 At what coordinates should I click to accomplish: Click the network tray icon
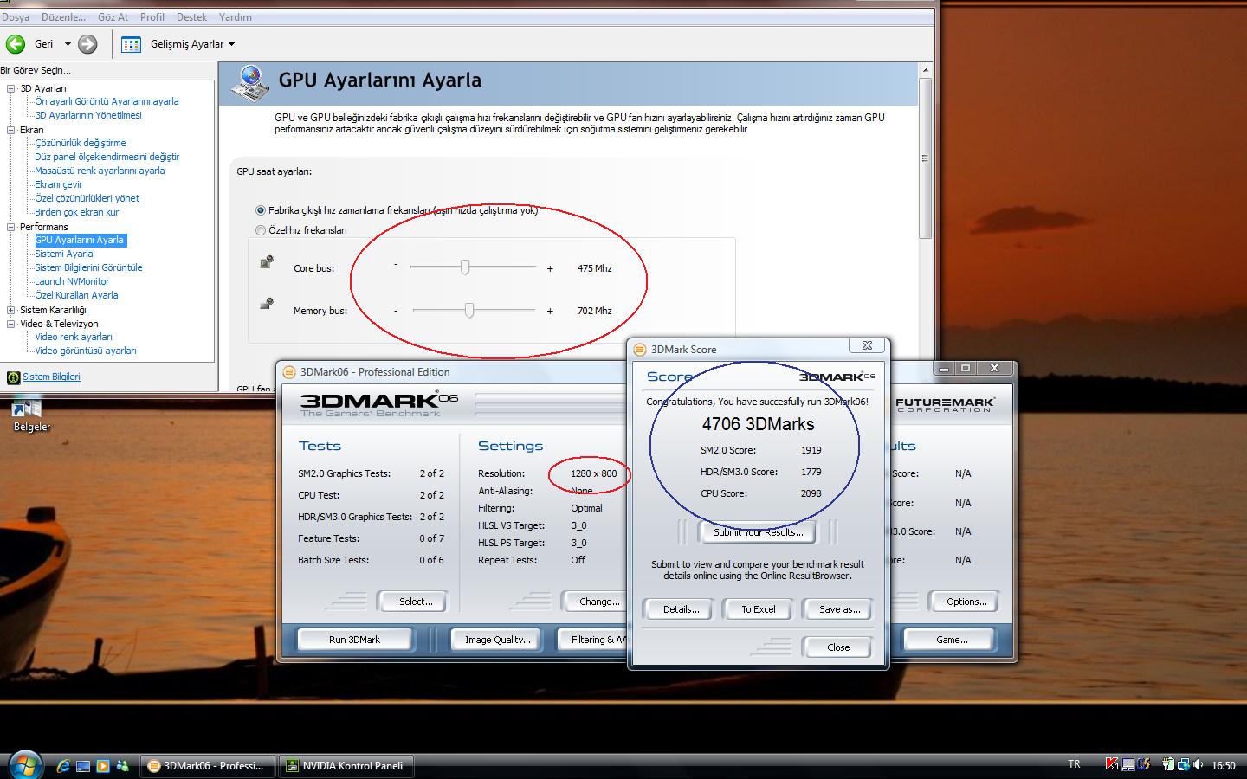[1183, 764]
